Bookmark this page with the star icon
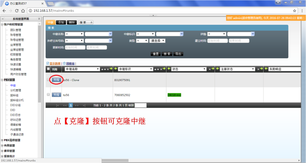 pos(295,10)
